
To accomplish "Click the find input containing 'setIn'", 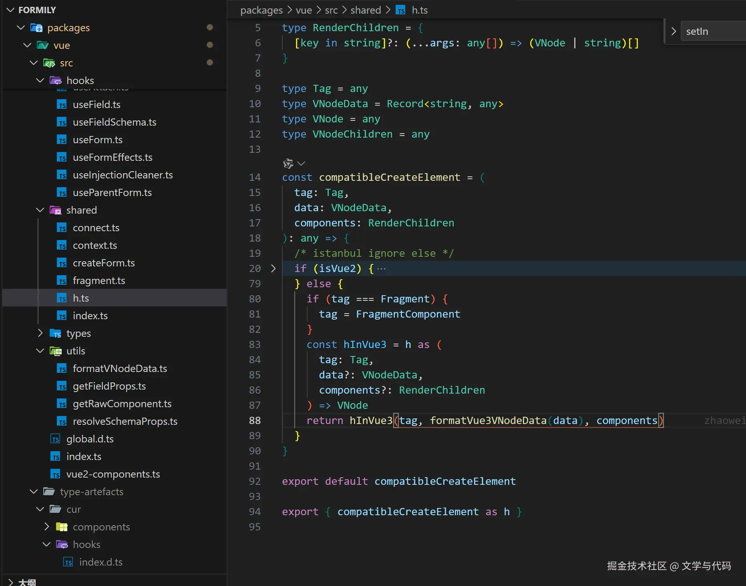I will tap(713, 31).
